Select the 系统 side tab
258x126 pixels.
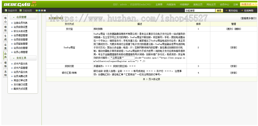5,73
